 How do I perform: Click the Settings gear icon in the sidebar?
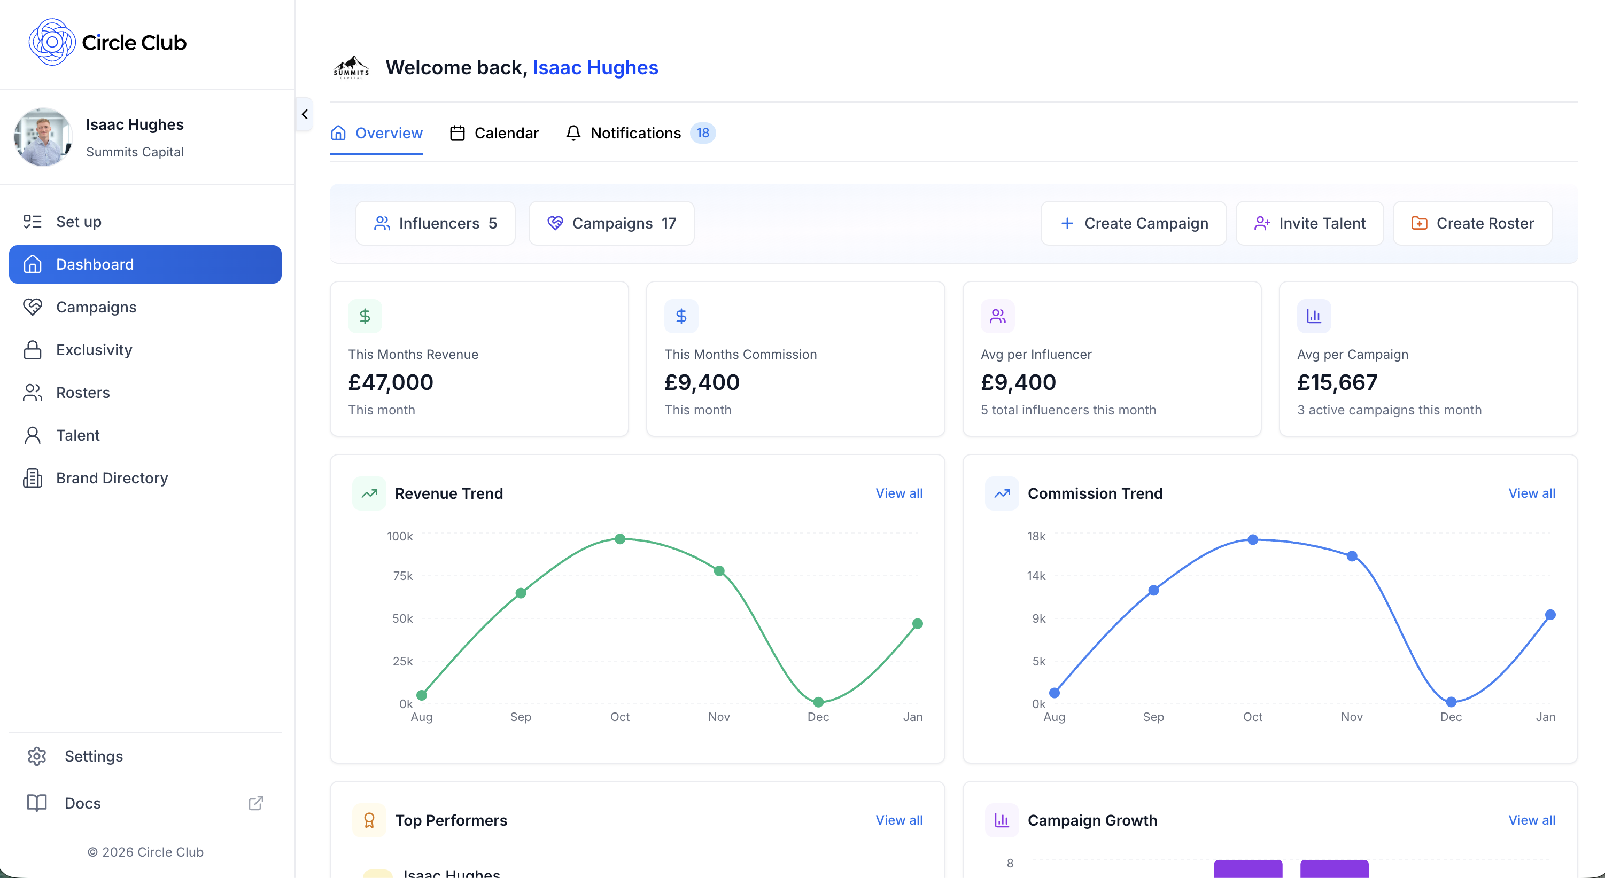[37, 756]
